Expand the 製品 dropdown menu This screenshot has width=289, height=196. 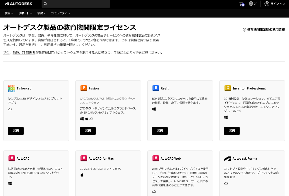pyautogui.click(x=9, y=13)
